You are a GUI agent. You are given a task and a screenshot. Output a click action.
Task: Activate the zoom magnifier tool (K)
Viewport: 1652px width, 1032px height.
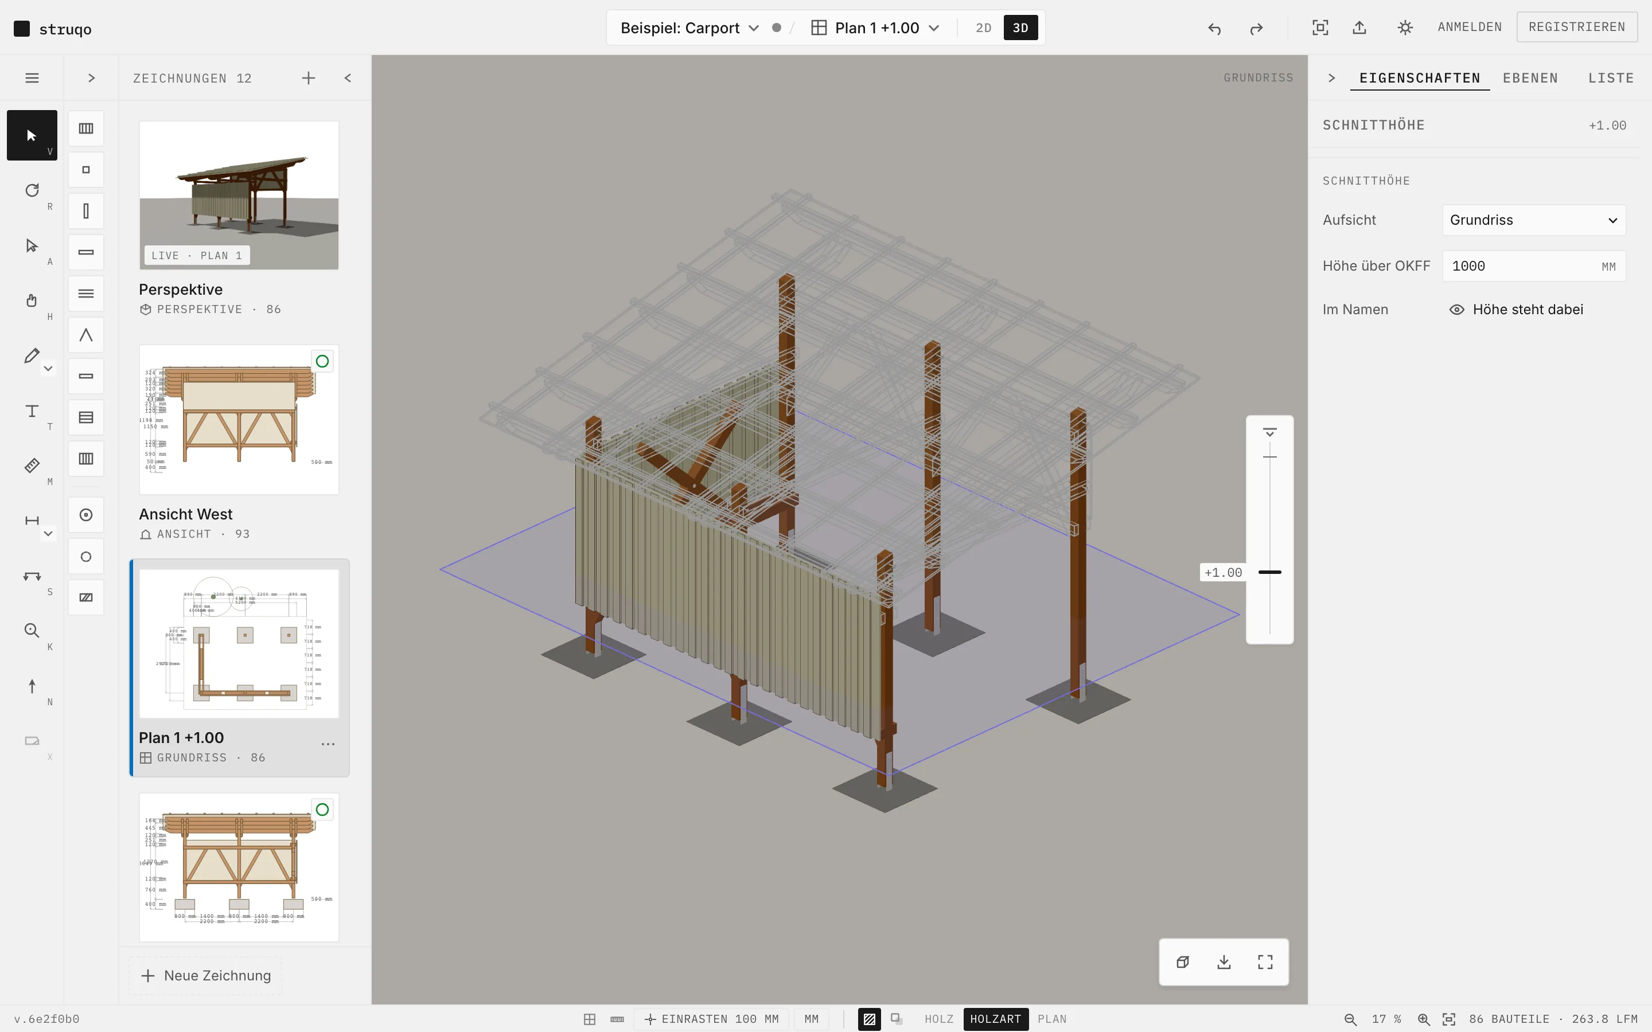pos(32,631)
